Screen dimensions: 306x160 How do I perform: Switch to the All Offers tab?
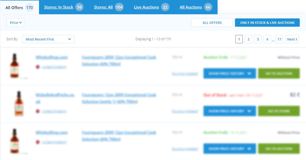[x=19, y=8]
